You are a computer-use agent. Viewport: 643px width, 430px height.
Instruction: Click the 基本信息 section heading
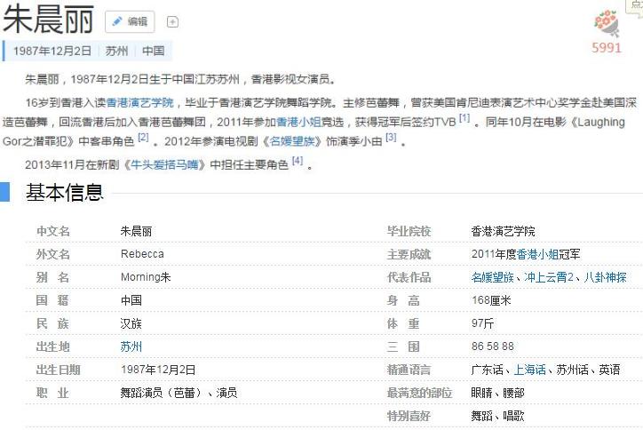[64, 192]
